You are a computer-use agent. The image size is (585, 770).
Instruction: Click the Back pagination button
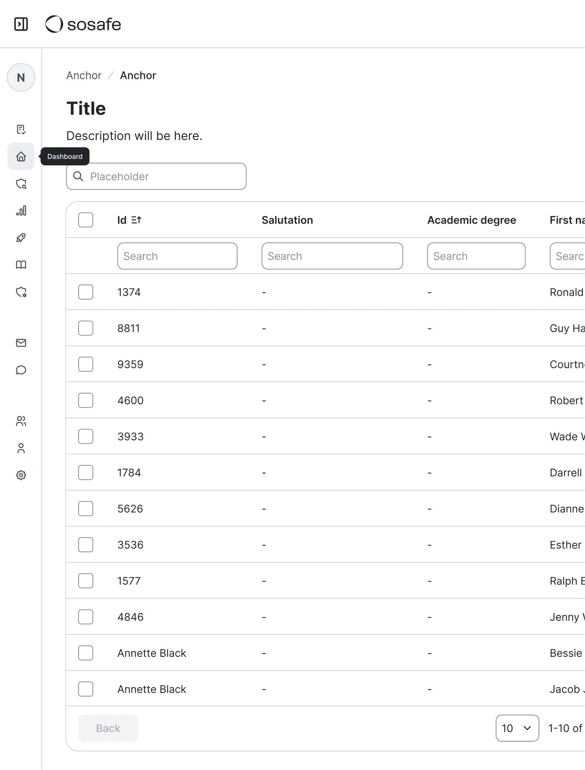[108, 728]
